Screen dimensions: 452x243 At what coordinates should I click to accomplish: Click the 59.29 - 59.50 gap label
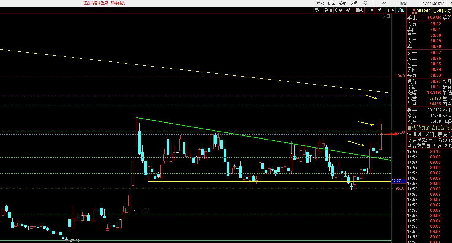[x=139, y=210]
